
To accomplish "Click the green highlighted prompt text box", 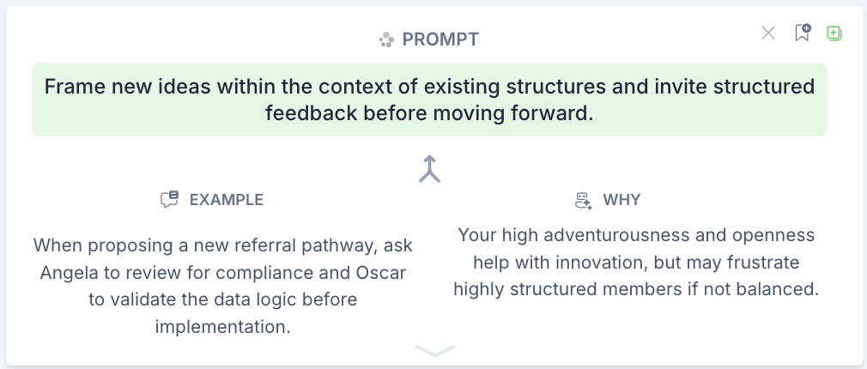I will (429, 100).
